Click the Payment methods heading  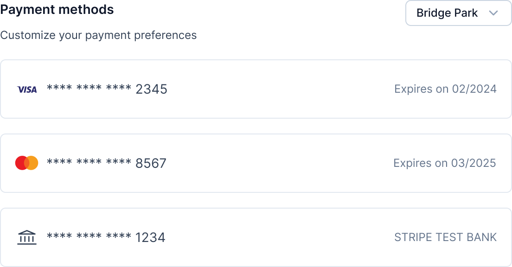pyautogui.click(x=57, y=10)
